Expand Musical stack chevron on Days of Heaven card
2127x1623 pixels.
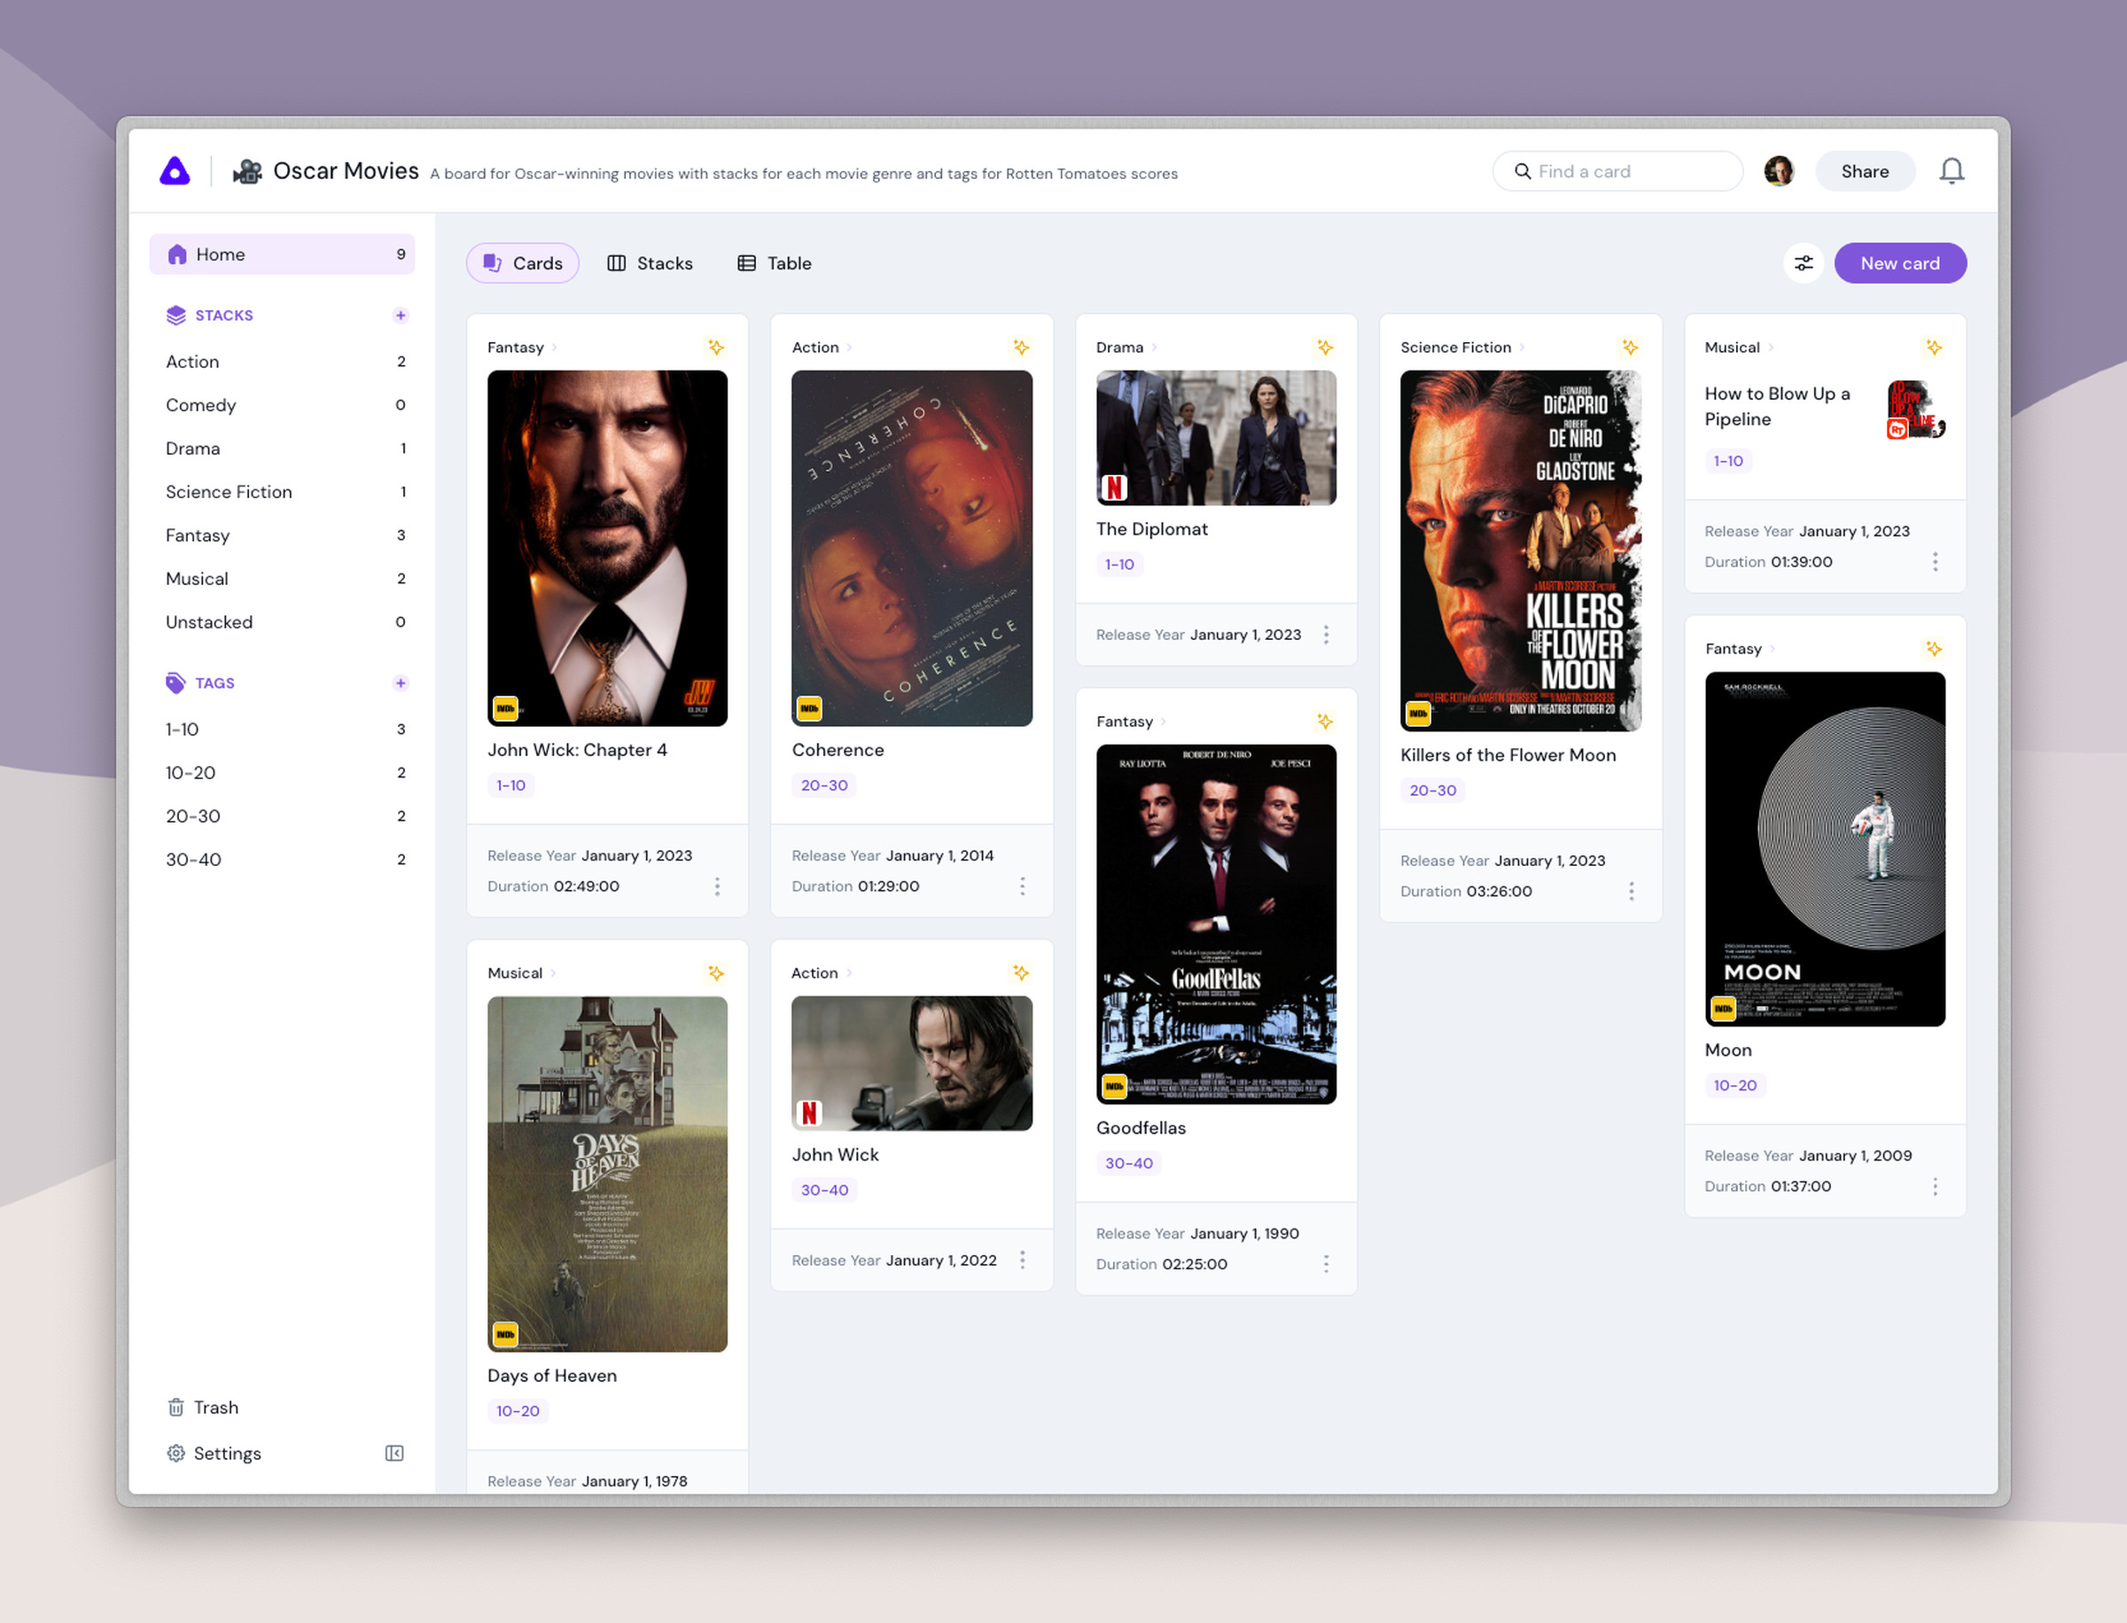coord(554,974)
